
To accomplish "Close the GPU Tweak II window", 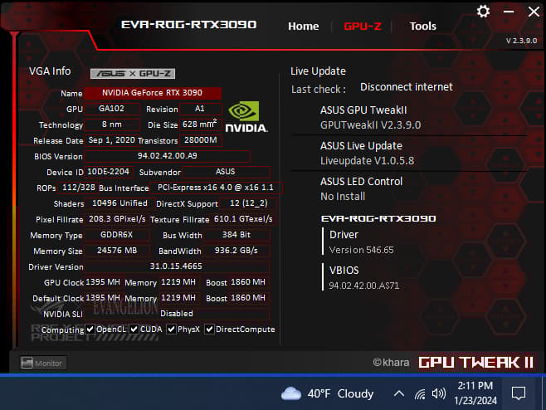I will [x=534, y=12].
